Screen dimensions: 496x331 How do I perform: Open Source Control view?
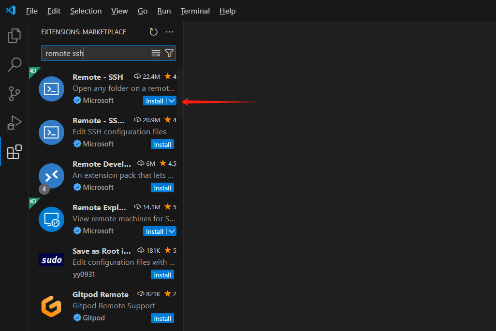(x=15, y=93)
